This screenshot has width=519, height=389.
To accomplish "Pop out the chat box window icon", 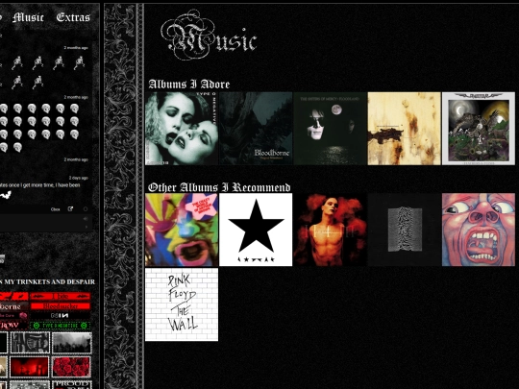I will 70,209.
